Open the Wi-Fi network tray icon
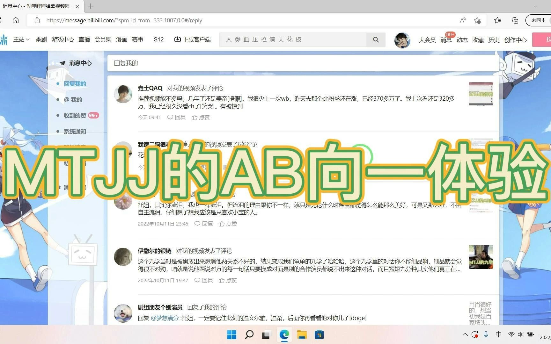 point(511,334)
